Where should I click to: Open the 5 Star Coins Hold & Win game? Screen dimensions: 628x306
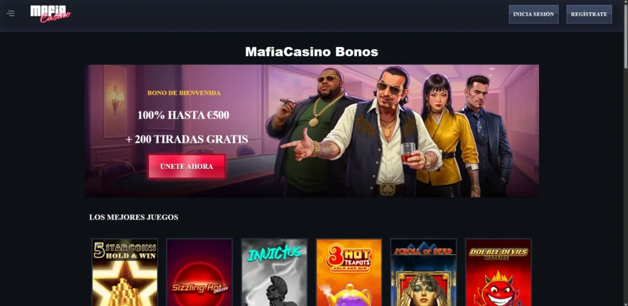click(x=124, y=272)
